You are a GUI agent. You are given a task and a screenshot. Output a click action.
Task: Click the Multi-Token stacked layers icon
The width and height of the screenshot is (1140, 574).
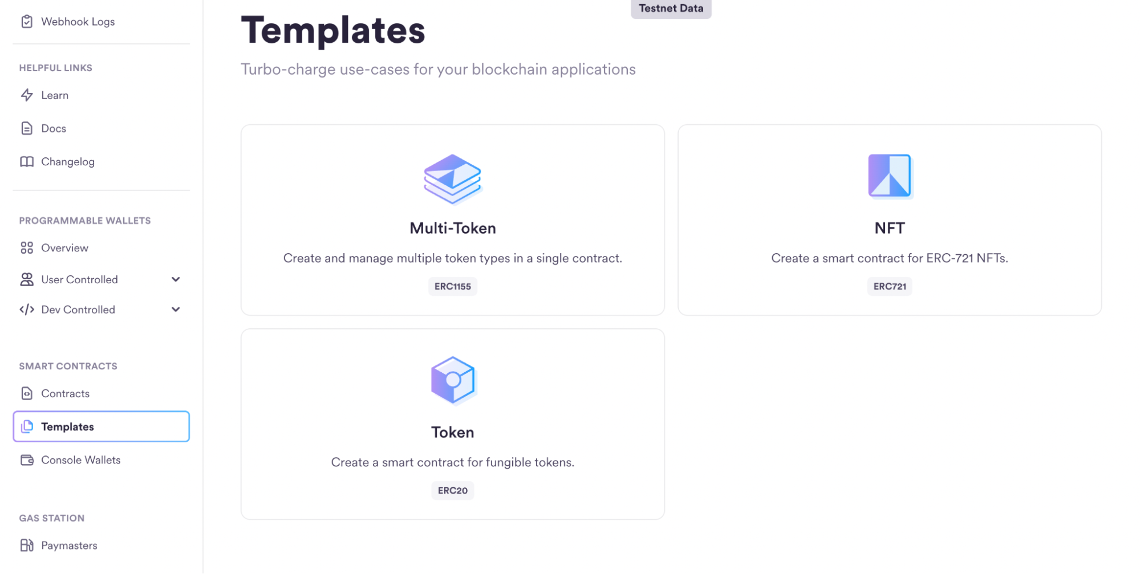coord(452,178)
